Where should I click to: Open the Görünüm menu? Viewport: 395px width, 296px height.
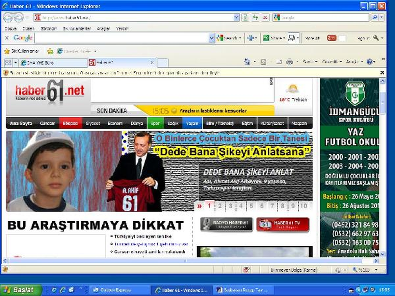pyautogui.click(x=49, y=29)
